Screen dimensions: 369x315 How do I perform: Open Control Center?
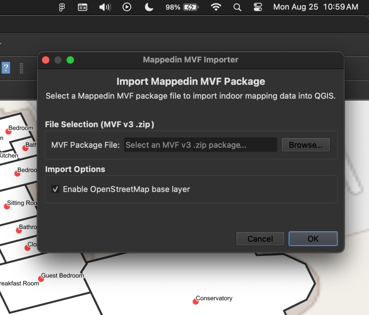point(258,7)
